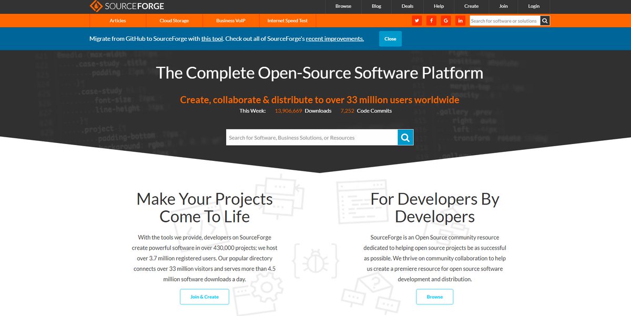Open the Help menu item
631x316 pixels.
point(439,6)
